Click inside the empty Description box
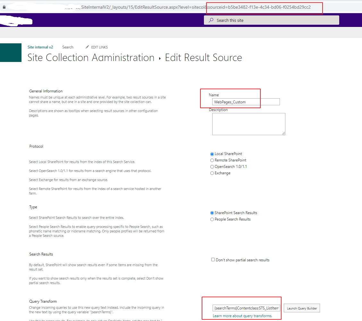Screen dimensions: 362x321 (x=248, y=124)
